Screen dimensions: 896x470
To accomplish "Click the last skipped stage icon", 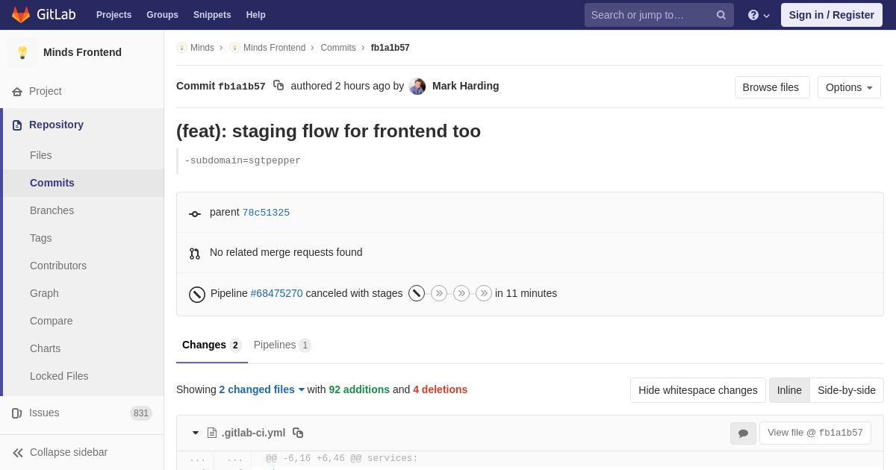I will [484, 293].
